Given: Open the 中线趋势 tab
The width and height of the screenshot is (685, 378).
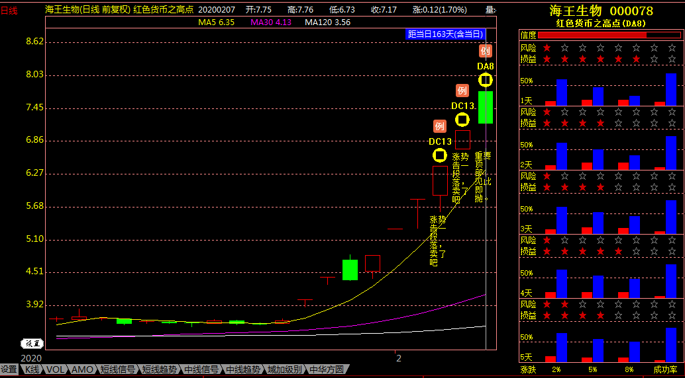Looking at the screenshot, I should pyautogui.click(x=242, y=369).
